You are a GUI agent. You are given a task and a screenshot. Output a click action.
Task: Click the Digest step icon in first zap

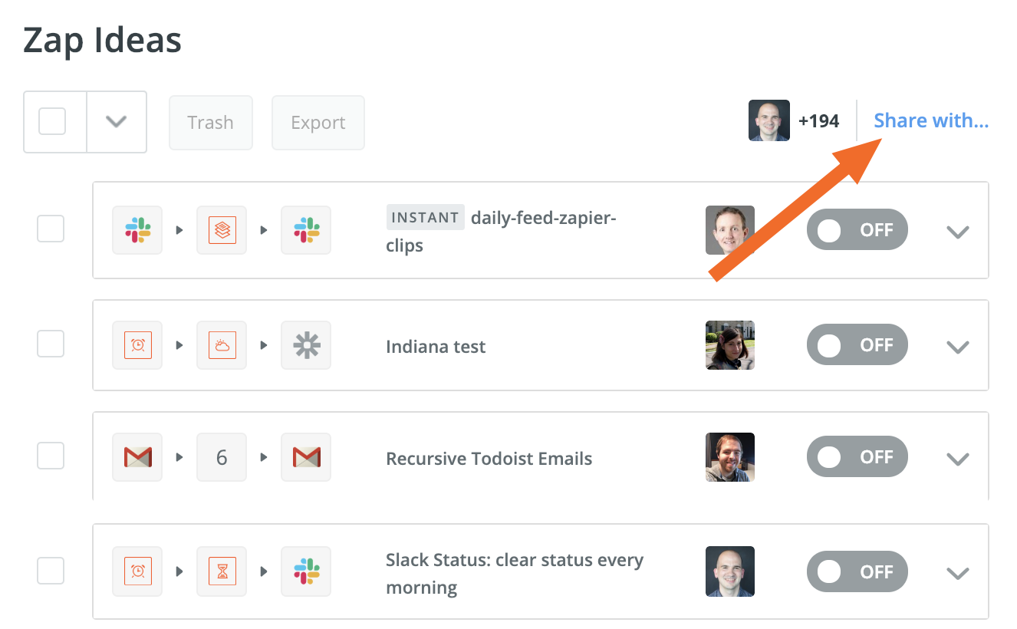(x=222, y=230)
